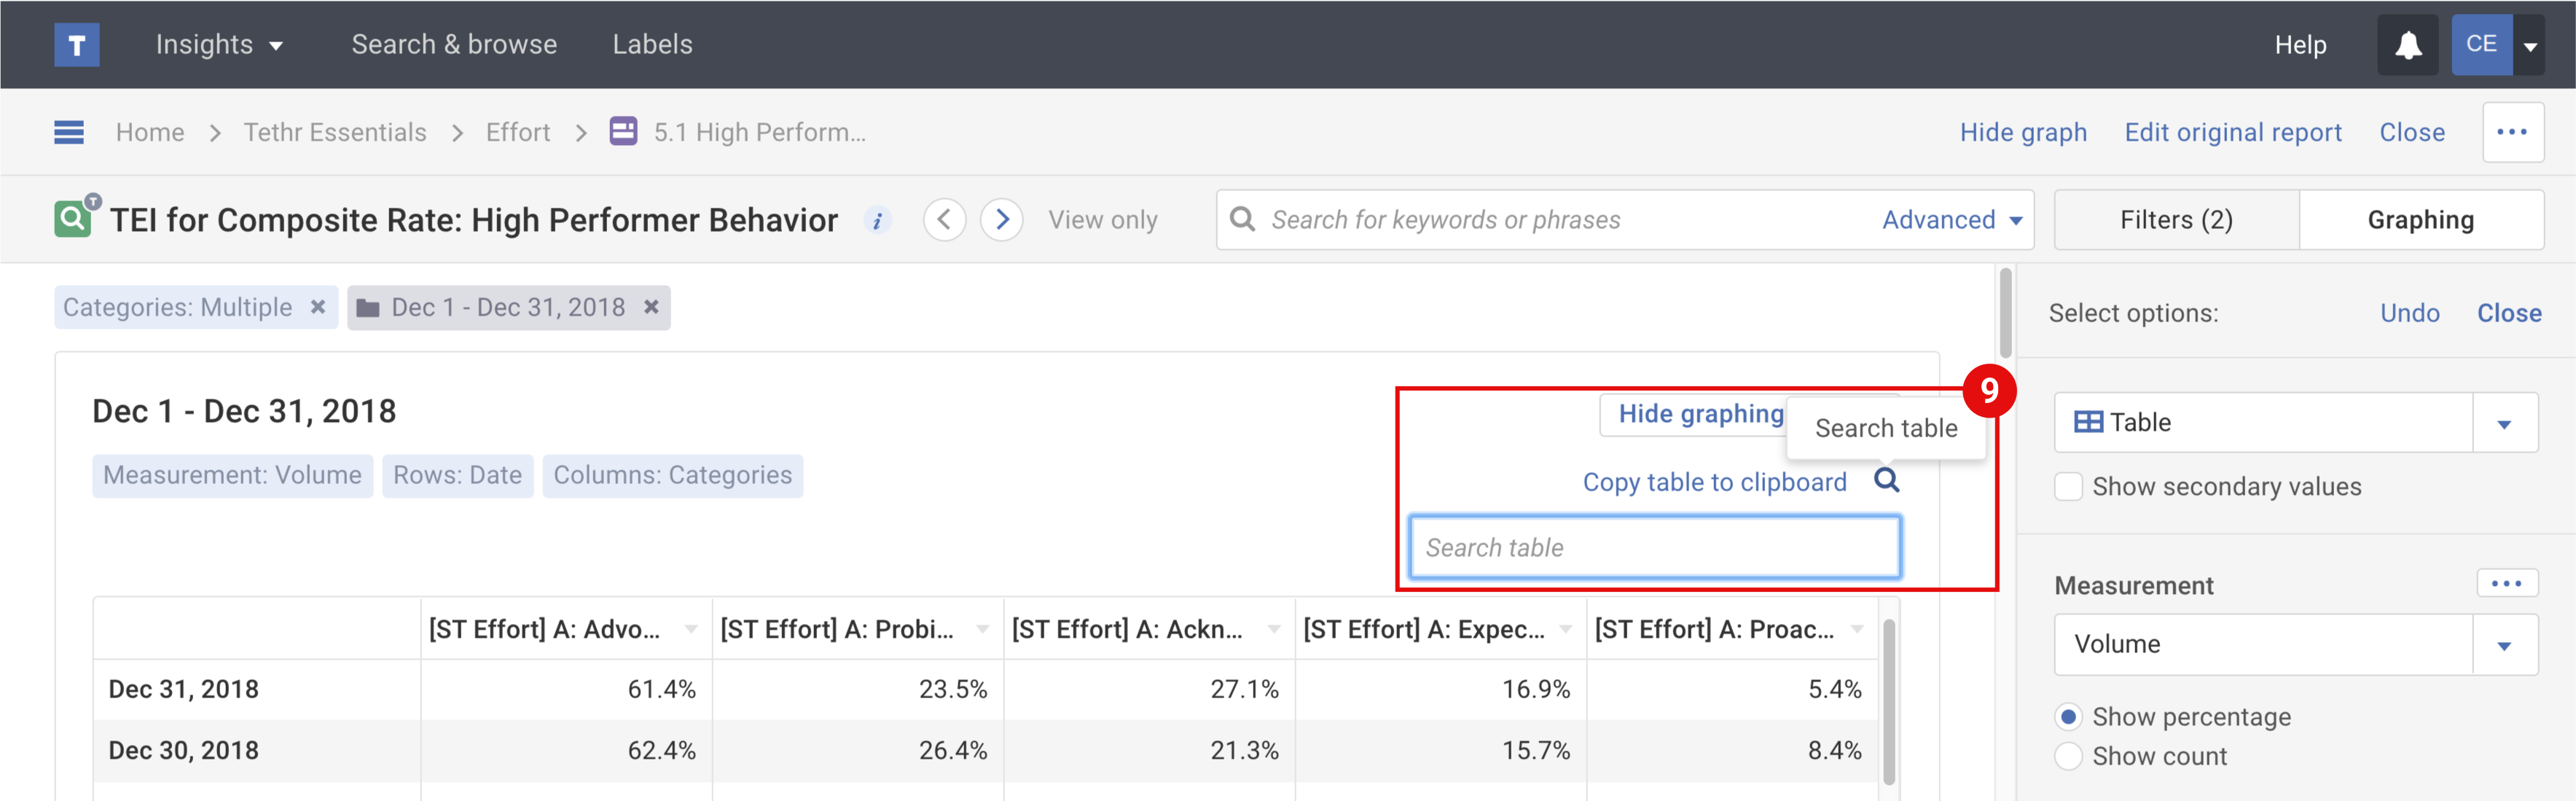
Task: Enable Show secondary values checkbox
Action: (2068, 487)
